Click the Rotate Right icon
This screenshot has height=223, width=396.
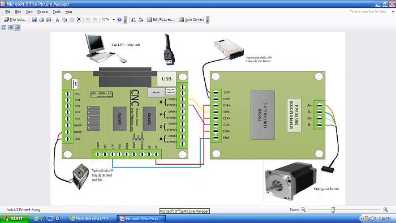[x=141, y=19]
